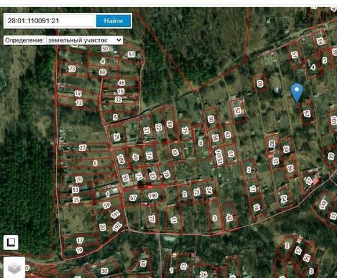Open the map layers stack icon

point(14,268)
